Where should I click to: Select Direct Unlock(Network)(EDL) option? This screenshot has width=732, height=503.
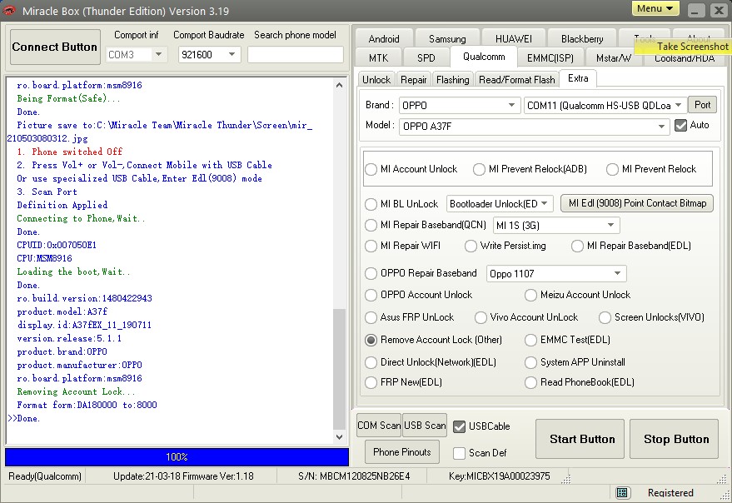[371, 362]
